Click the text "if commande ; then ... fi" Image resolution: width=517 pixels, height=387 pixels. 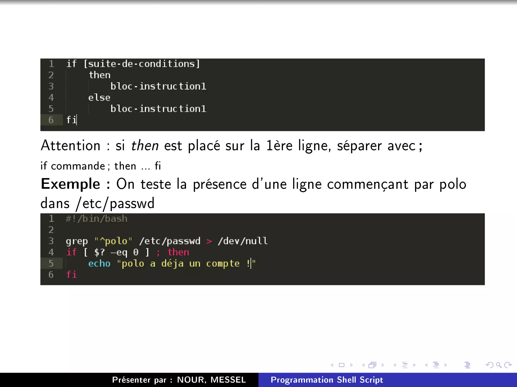pos(101,166)
